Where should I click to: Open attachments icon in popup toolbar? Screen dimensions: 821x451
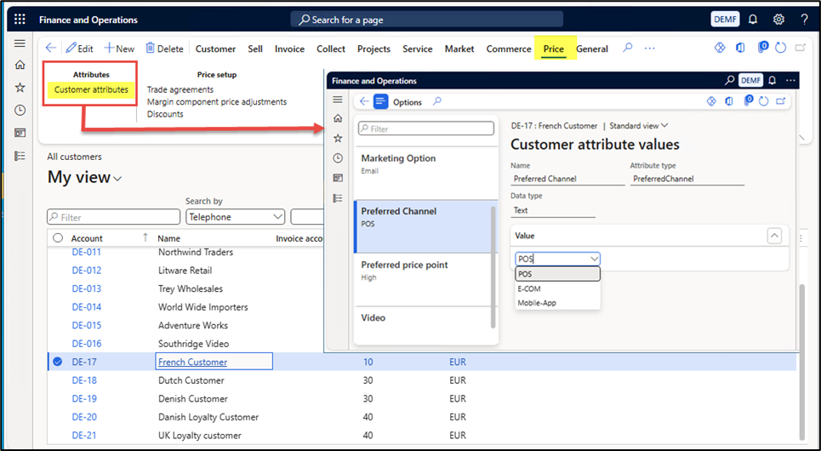(x=748, y=101)
